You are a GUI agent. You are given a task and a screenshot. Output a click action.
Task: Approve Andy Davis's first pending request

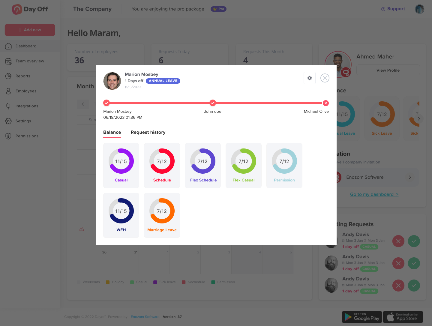(x=414, y=241)
